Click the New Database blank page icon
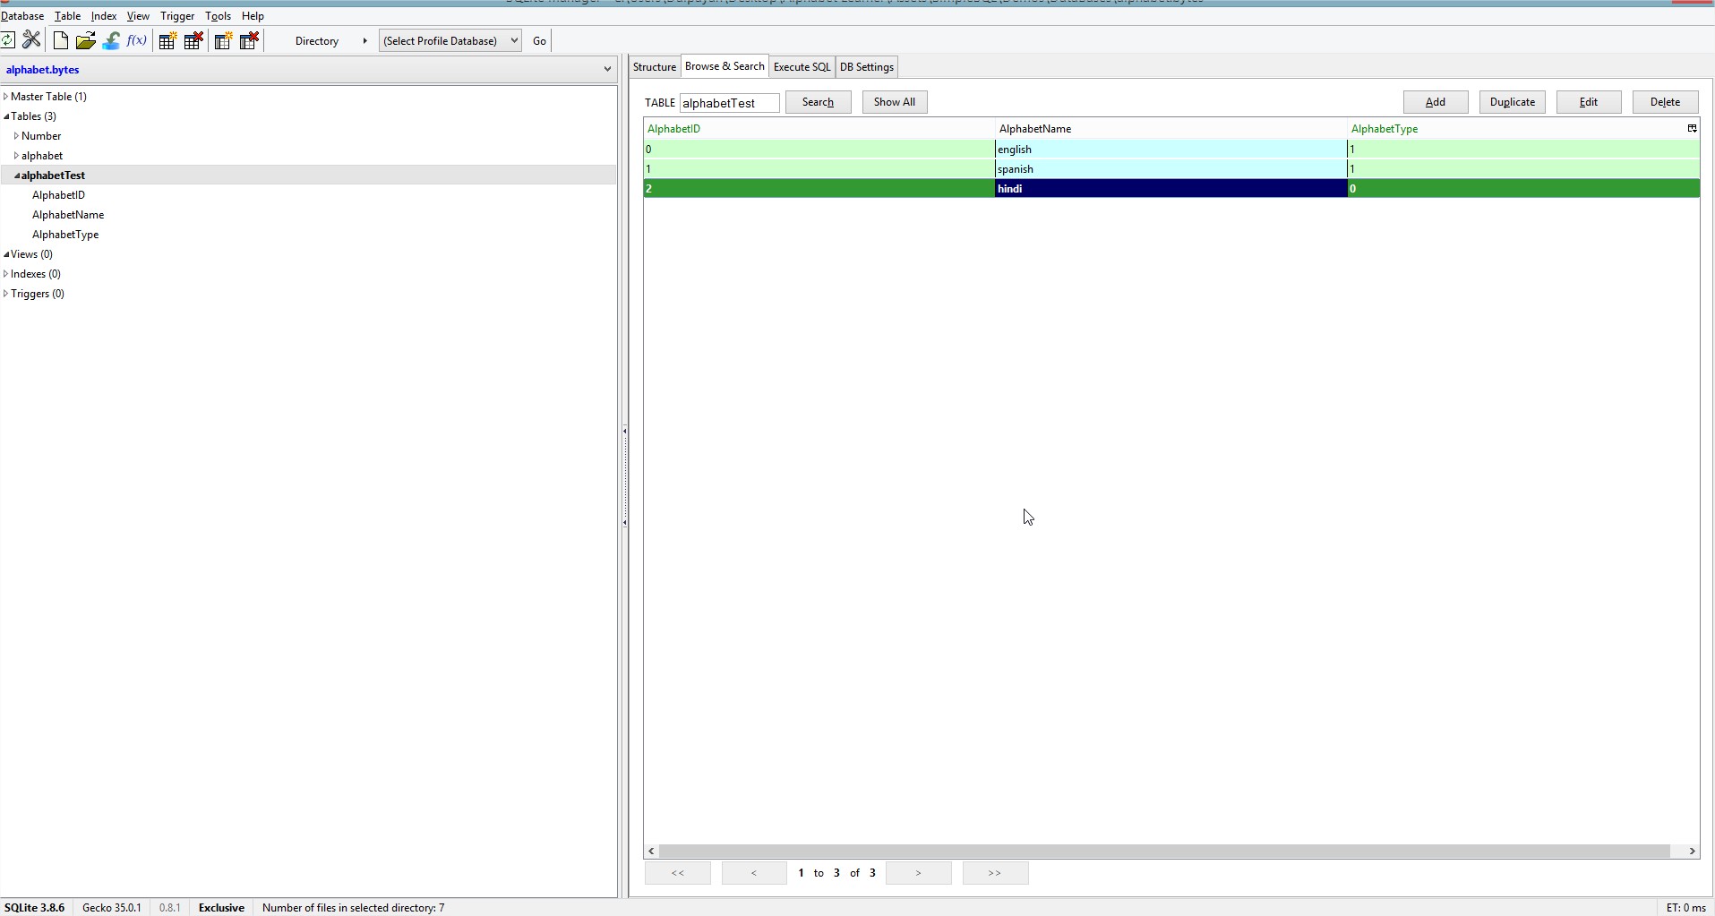The height and width of the screenshot is (916, 1715). [60, 40]
